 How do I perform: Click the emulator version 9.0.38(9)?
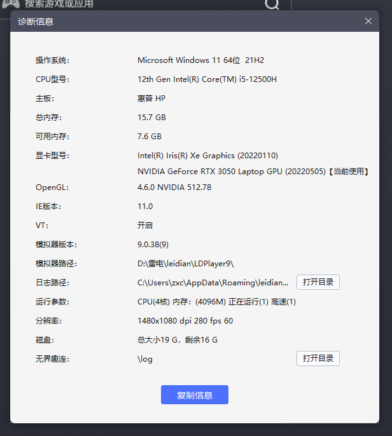coord(153,245)
